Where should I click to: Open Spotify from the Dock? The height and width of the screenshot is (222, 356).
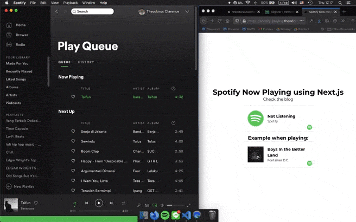coord(165,215)
